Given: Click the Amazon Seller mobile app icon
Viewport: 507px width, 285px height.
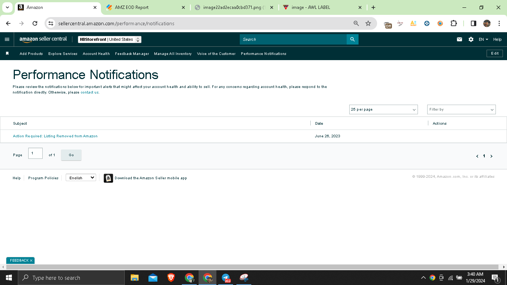Looking at the screenshot, I should point(108,178).
